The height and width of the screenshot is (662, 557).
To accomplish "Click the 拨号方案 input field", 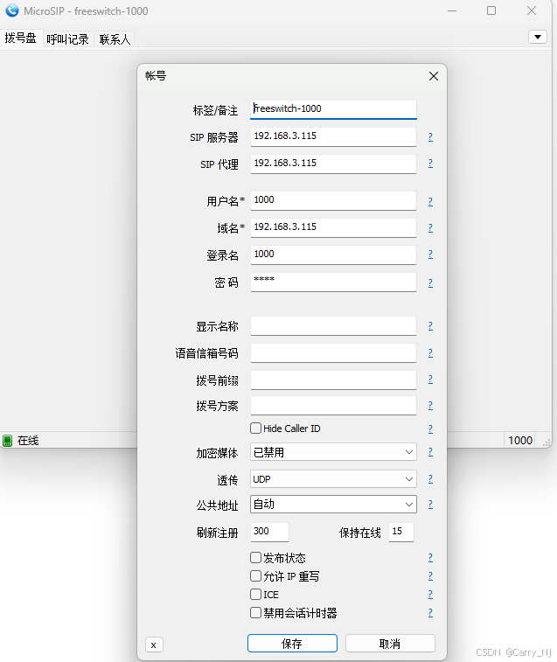I will tap(333, 405).
